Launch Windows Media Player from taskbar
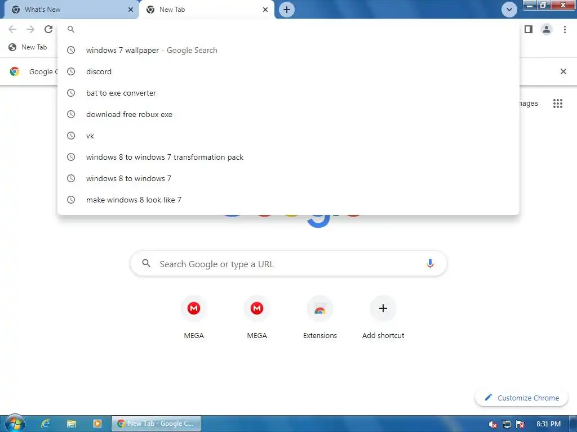Screen dimensions: 577x432 tap(97, 424)
